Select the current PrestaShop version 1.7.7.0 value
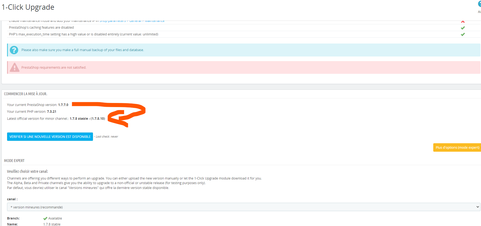 pyautogui.click(x=63, y=105)
